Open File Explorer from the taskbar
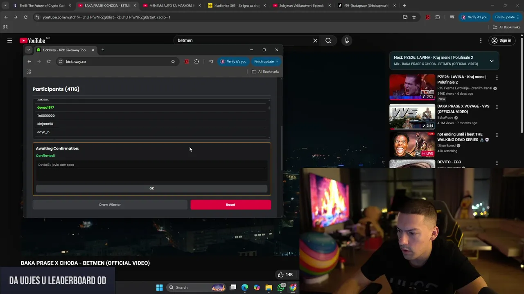This screenshot has height=294, width=524. 269,287
